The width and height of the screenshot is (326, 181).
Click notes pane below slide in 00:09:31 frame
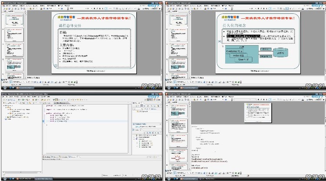pos(93,78)
